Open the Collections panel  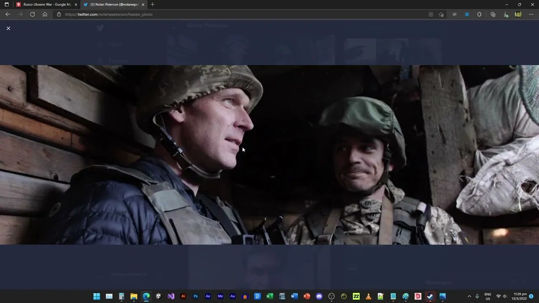493,14
